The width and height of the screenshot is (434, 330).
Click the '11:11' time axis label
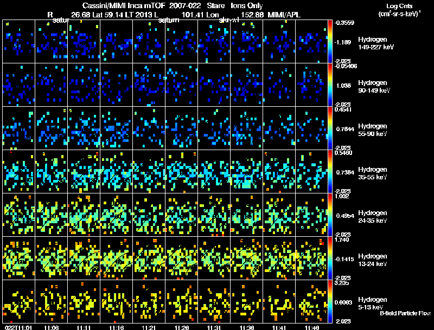point(84,327)
